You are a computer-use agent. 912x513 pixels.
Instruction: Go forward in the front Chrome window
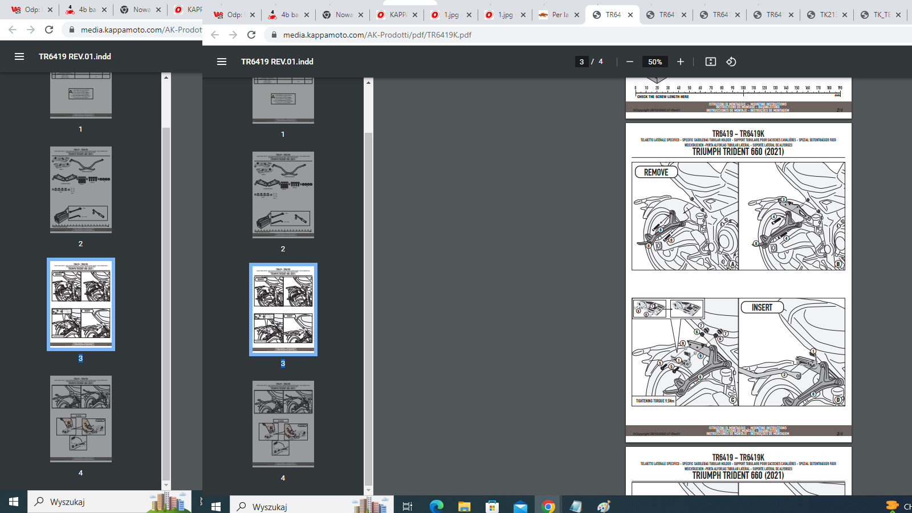tap(233, 35)
